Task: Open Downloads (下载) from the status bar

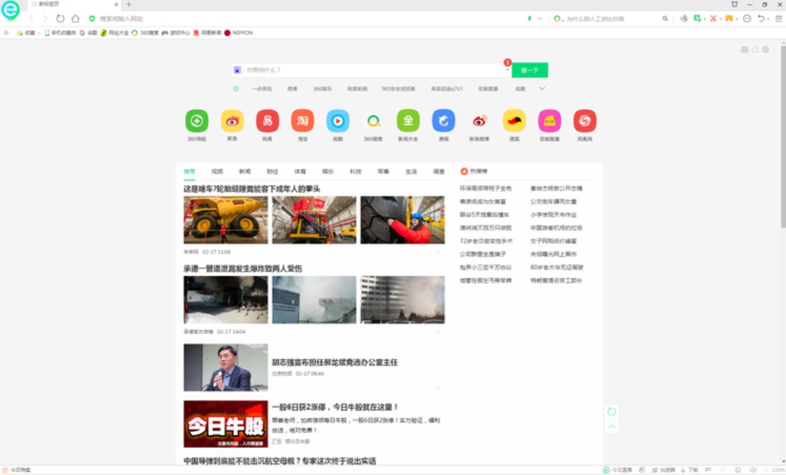Action: [688, 468]
